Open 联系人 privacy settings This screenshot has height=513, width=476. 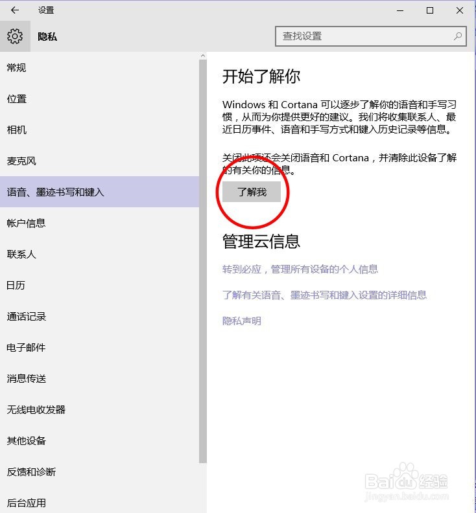[99, 254]
